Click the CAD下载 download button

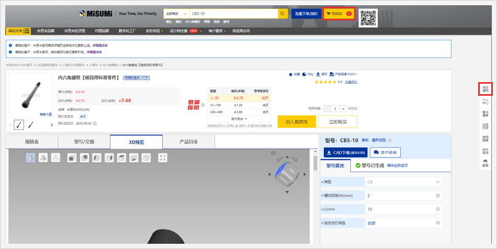(345, 152)
